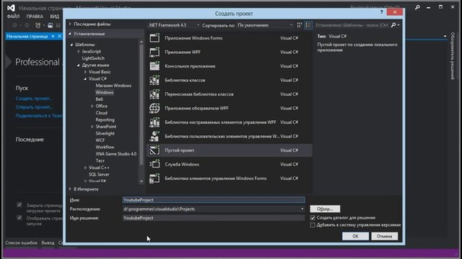462x259 pixels.
Task: Select the Windows tree item
Action: tap(104, 92)
